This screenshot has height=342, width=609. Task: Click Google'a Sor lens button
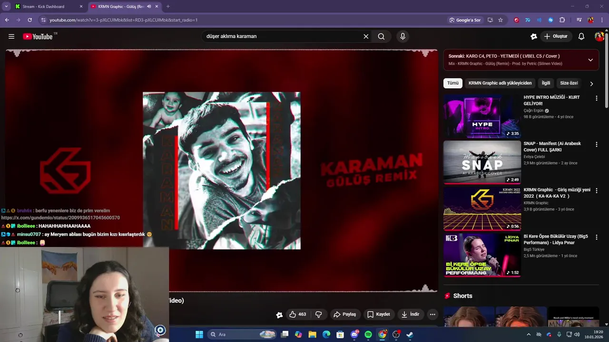tap(465, 20)
